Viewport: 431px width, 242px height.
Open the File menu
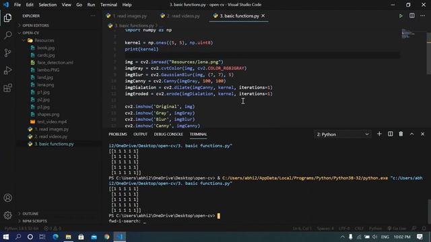point(18,5)
